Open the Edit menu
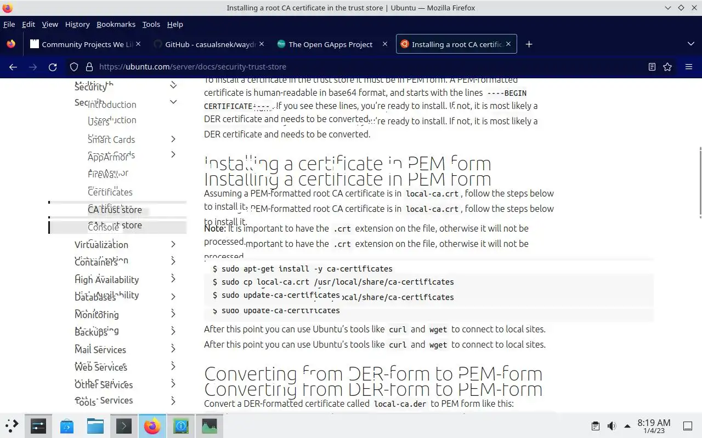The image size is (702, 438). coord(29,24)
